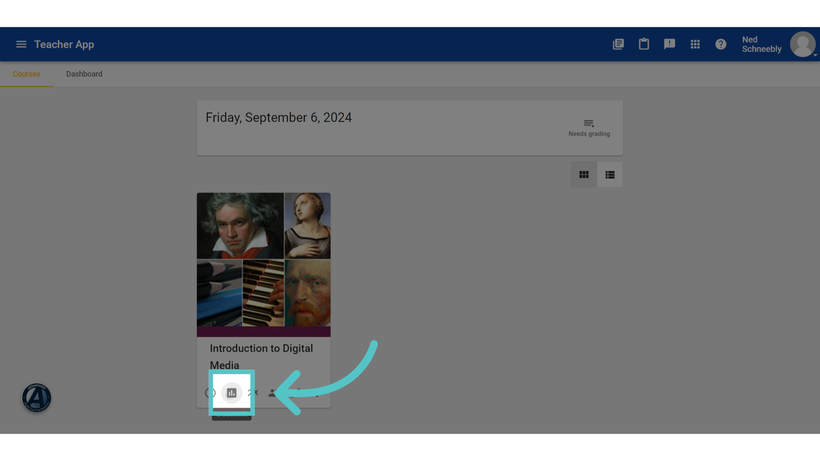Click the Teacher App title

coord(64,44)
